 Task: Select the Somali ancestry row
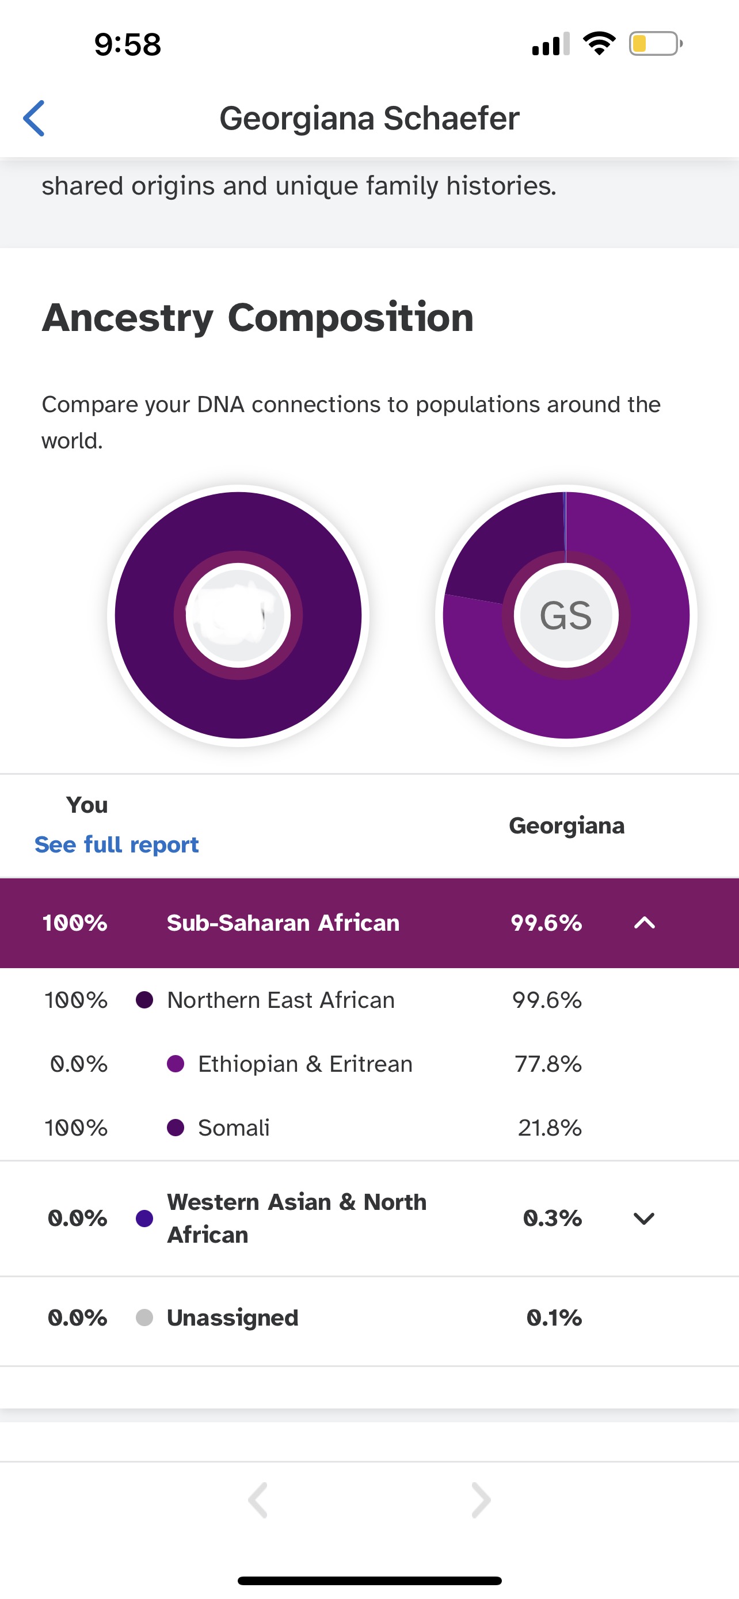[369, 1127]
